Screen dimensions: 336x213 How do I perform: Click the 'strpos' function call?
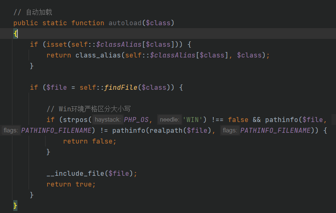(x=75, y=120)
